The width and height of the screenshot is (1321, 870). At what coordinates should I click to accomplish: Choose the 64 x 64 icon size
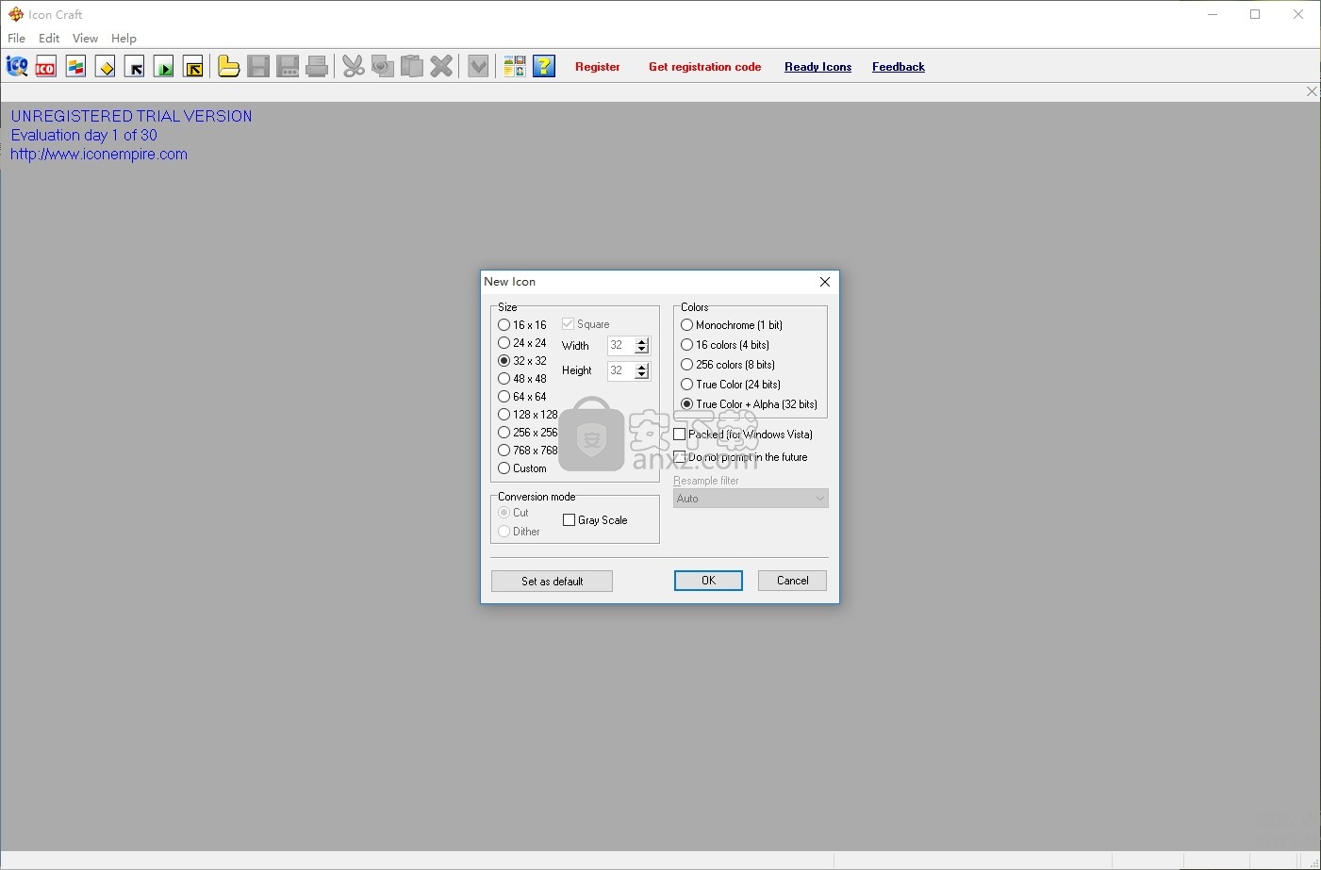522,397
